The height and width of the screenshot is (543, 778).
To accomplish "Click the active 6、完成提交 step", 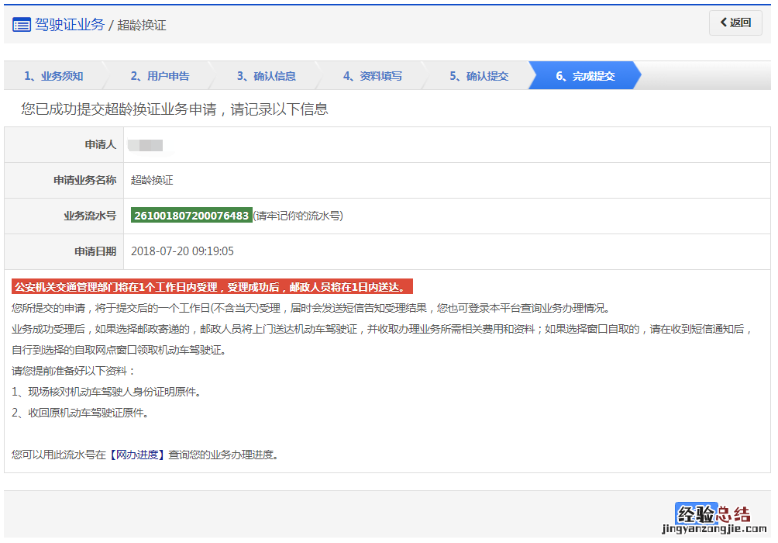I will tap(585, 76).
